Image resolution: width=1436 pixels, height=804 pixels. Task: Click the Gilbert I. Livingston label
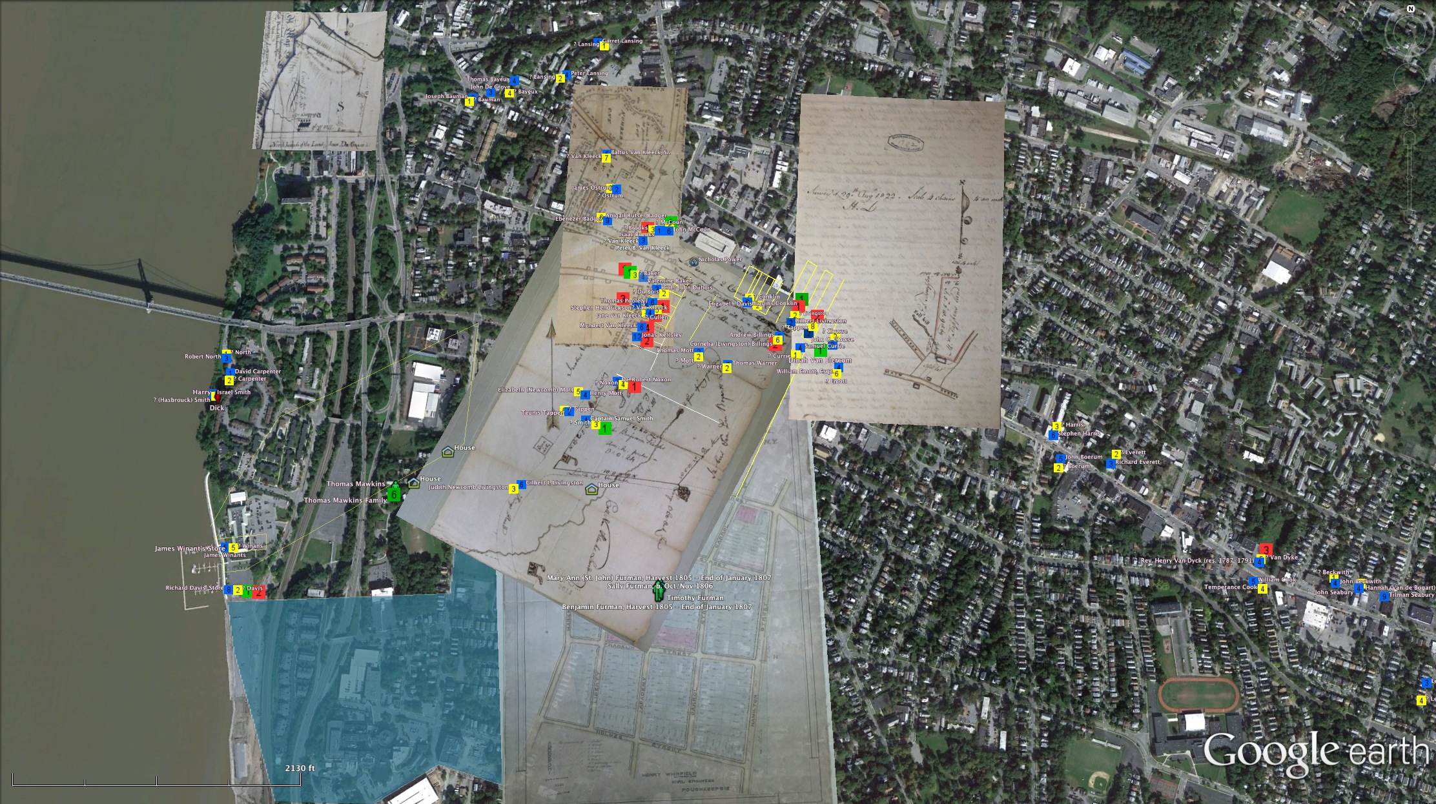(x=555, y=483)
